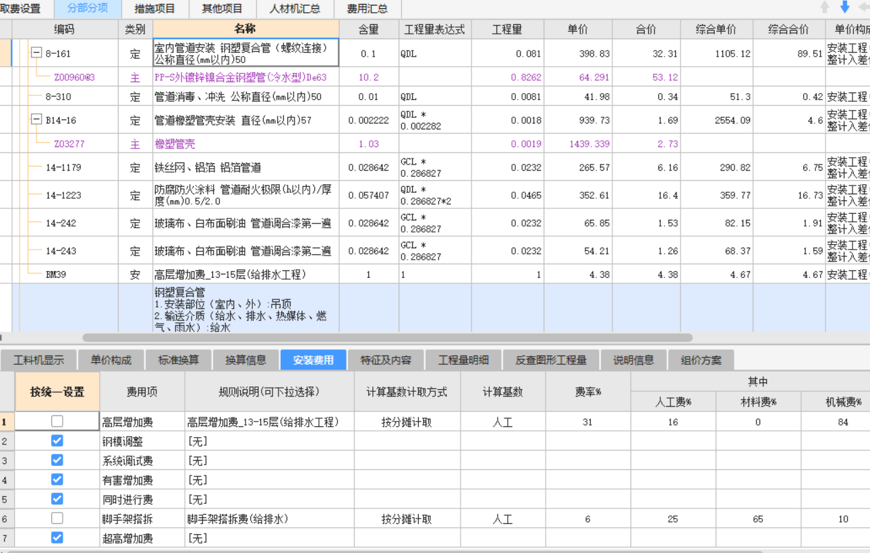Click the 室内管道安装 钢塑复合管 name cell

coord(245,53)
